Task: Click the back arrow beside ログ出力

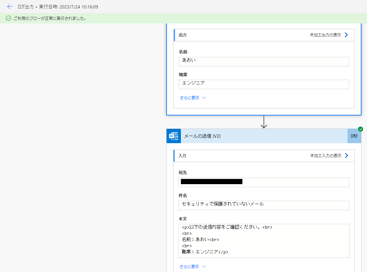Action: [10, 7]
